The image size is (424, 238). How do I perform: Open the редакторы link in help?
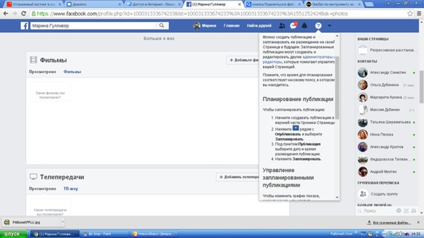[x=272, y=62]
